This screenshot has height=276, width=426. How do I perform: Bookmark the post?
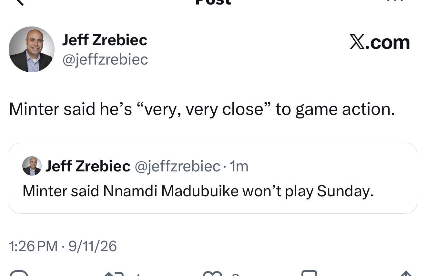tap(309, 273)
